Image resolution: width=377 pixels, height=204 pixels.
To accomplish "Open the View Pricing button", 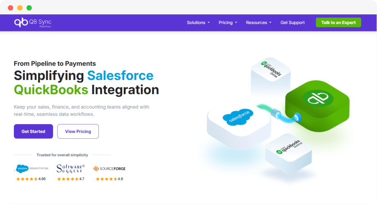I will [78, 131].
